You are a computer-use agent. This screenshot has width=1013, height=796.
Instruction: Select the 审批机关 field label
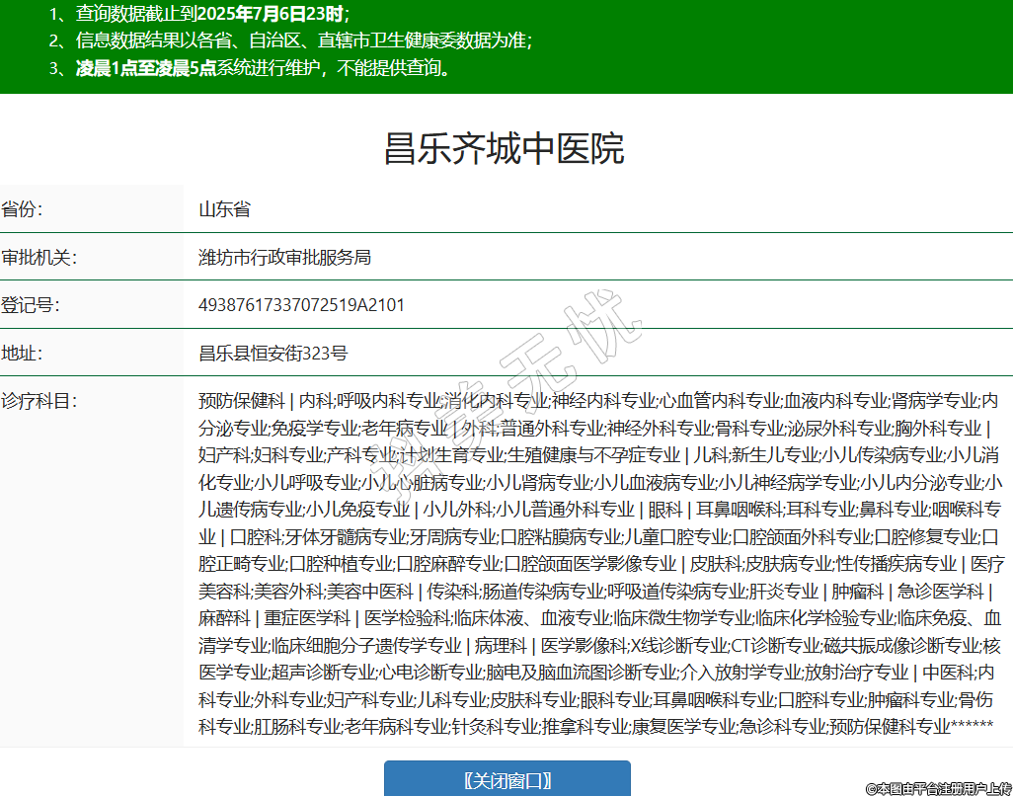coord(39,258)
